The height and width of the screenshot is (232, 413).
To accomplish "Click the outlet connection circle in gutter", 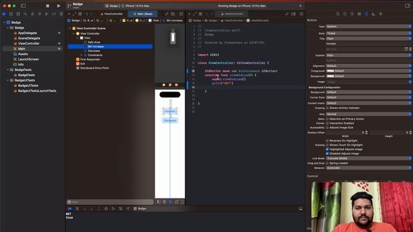I will 194,71.
